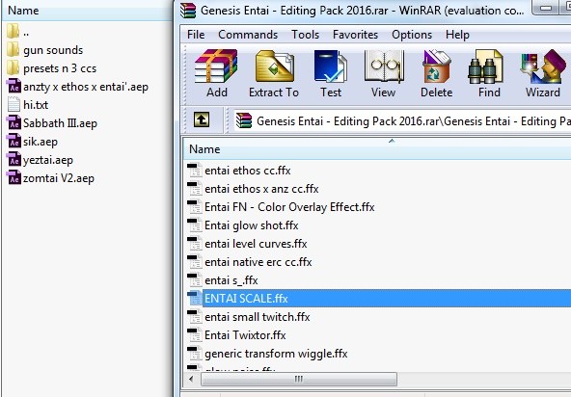This screenshot has height=397, width=571.
Task: Select entai ethos x anz cc.ffx
Action: point(261,189)
